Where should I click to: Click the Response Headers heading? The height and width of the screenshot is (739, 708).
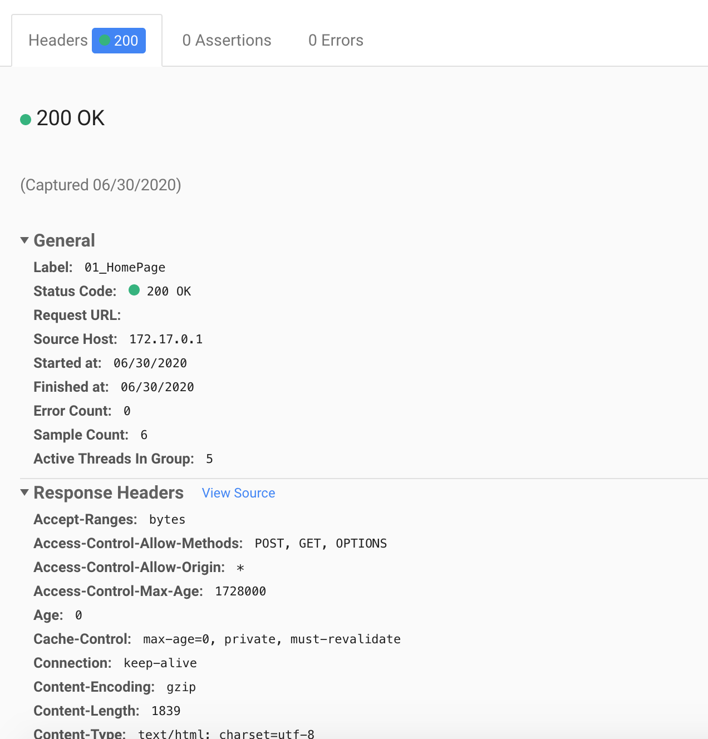click(109, 492)
